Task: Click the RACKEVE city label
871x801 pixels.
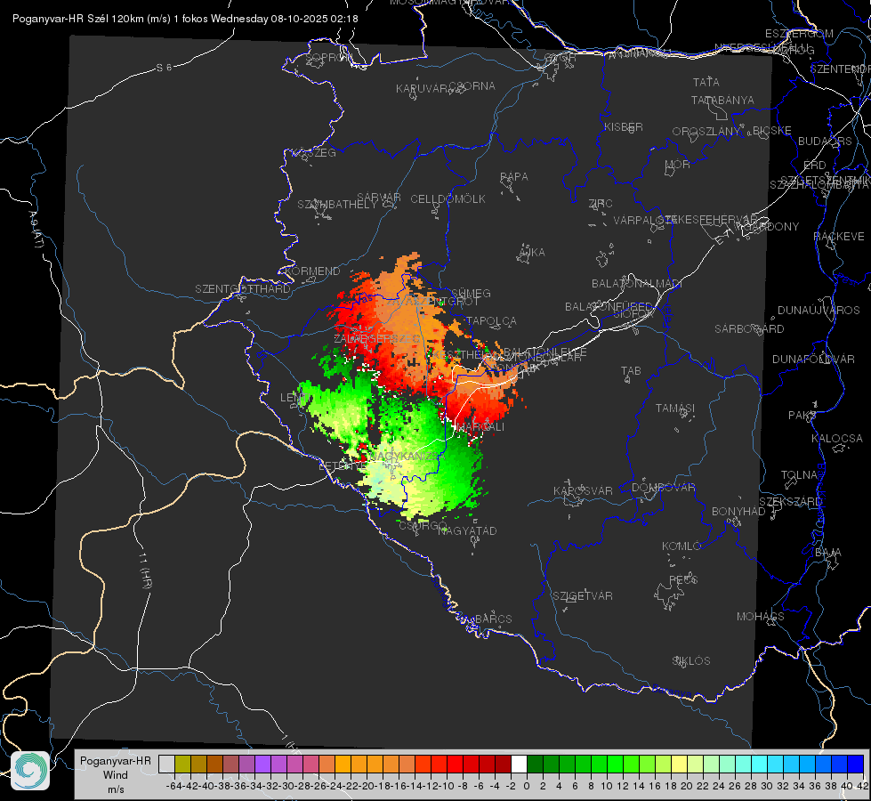Action: [839, 236]
